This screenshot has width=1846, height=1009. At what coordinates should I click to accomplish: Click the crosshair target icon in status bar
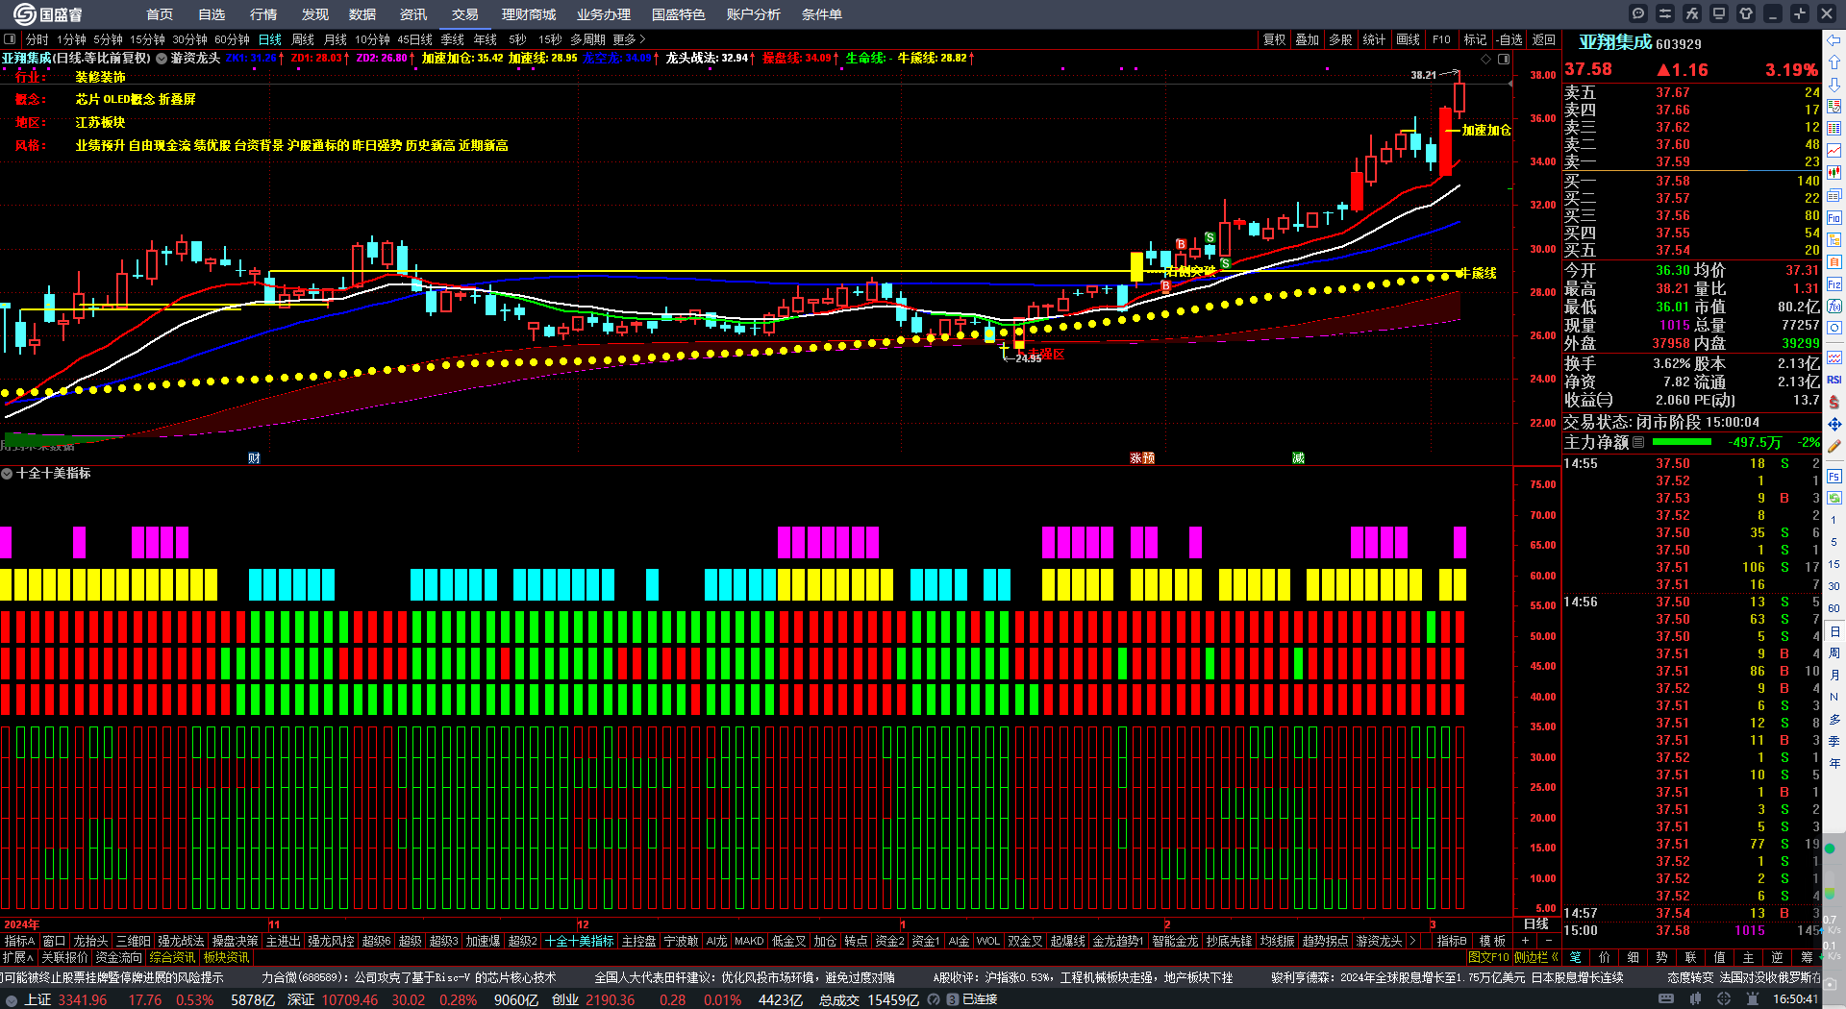pyautogui.click(x=1724, y=999)
